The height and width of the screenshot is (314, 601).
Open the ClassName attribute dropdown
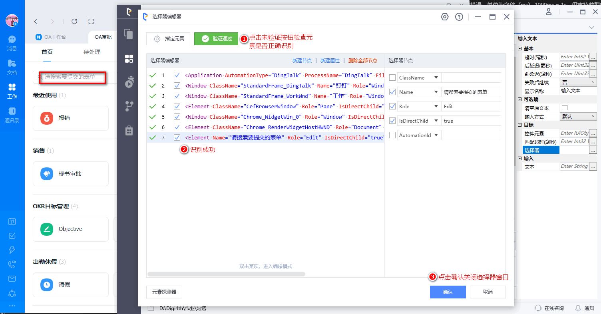(436, 78)
